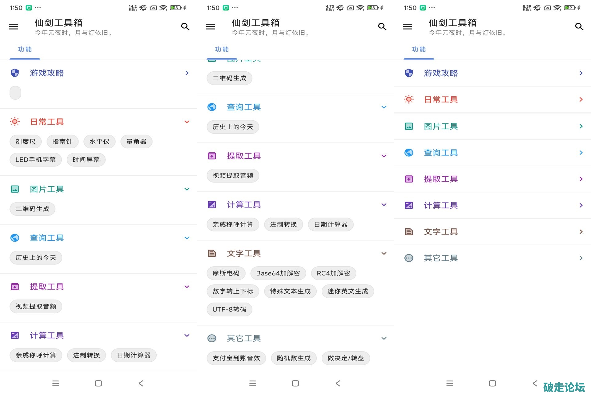Tap the sun icon beside expanded 日常工具
This screenshot has height=394, width=591.
(15, 122)
